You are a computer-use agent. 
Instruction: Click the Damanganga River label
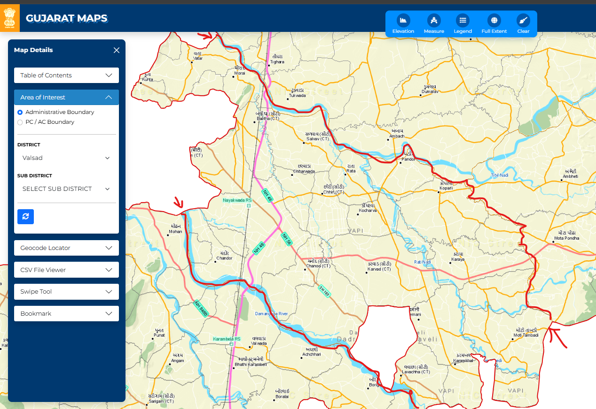pyautogui.click(x=271, y=314)
